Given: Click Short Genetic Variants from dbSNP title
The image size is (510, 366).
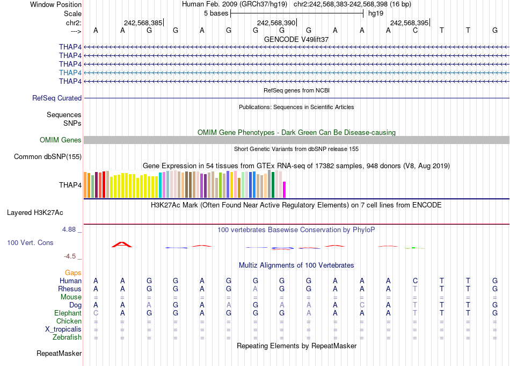Looking at the screenshot, I should (296, 149).
